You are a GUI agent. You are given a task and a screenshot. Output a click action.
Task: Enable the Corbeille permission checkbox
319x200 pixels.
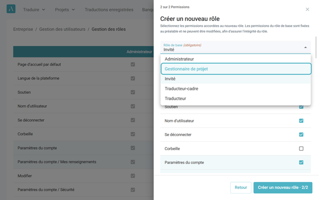click(301, 149)
